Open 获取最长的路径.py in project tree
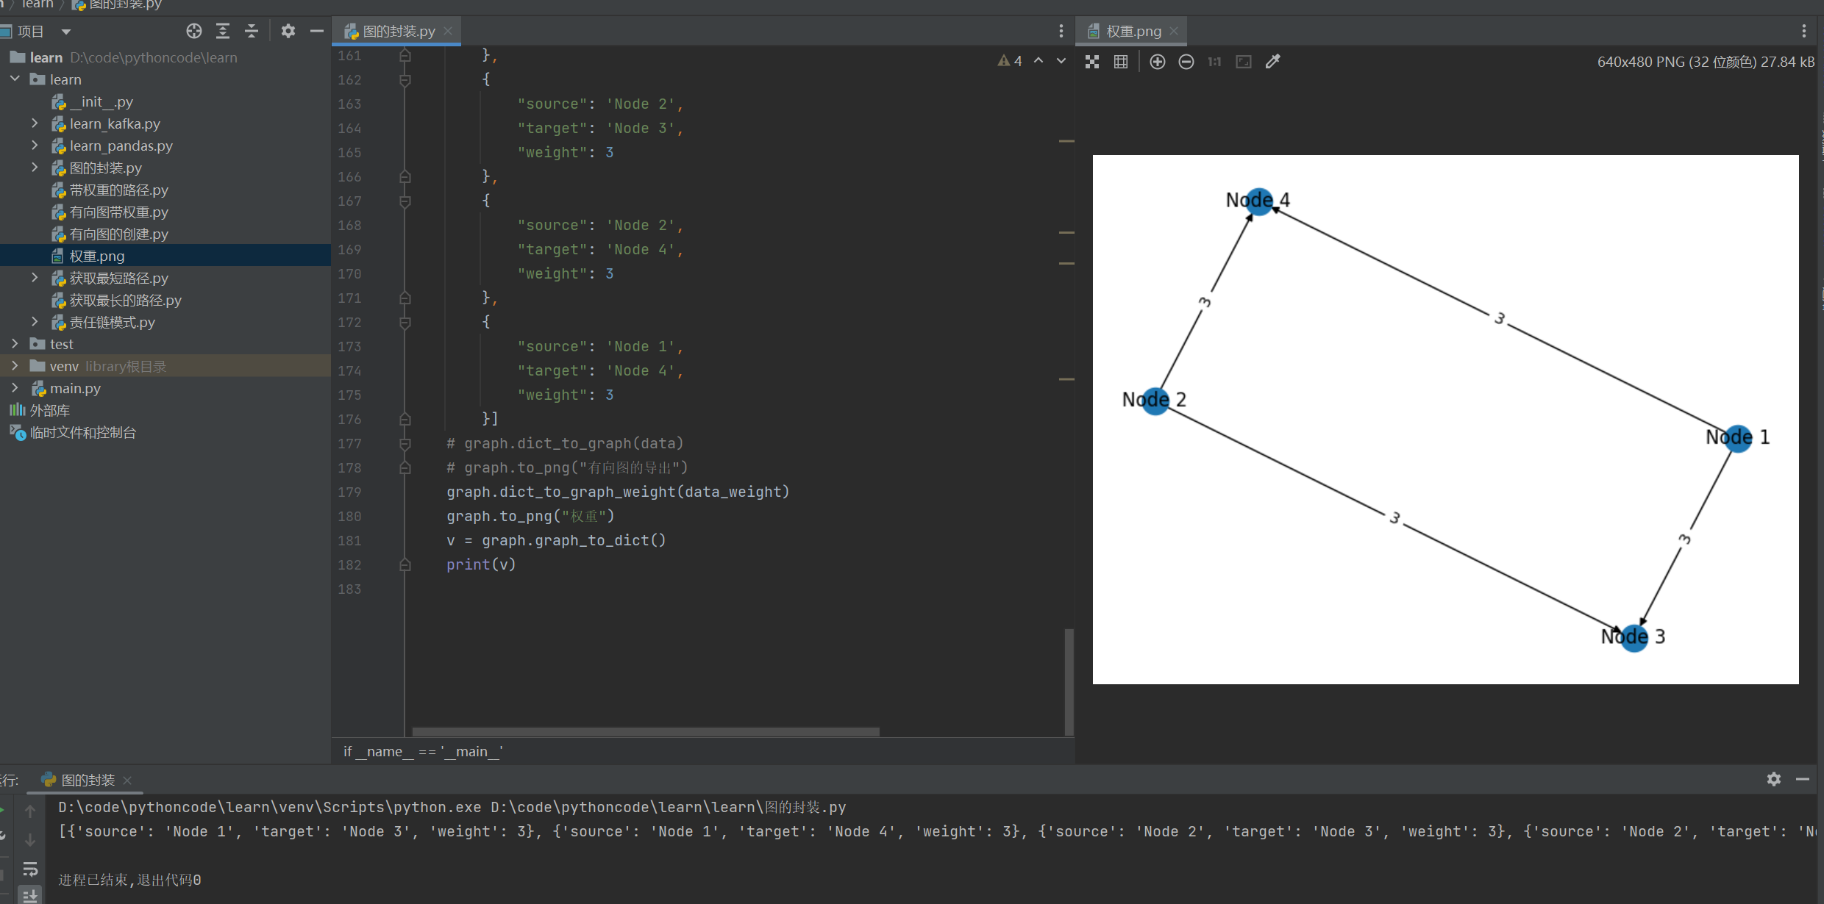The width and height of the screenshot is (1824, 904). [125, 300]
